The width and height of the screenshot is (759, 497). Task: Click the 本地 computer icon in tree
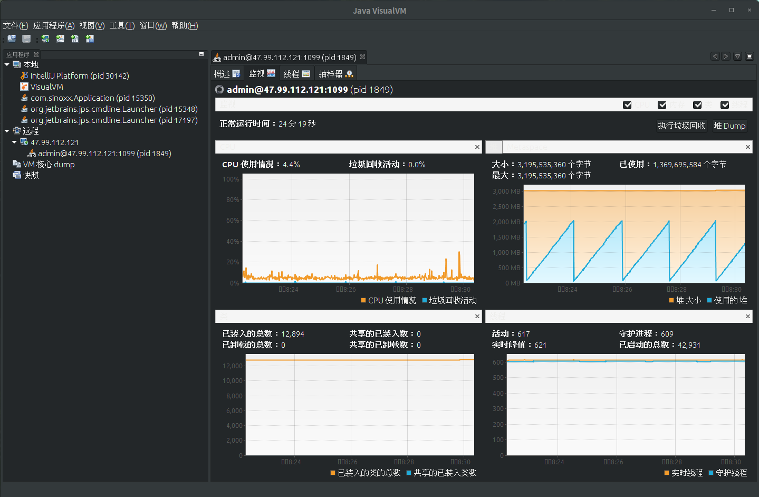coord(17,64)
